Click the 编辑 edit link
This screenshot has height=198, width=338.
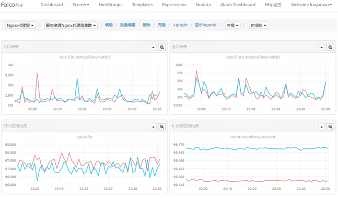[x=109, y=25]
